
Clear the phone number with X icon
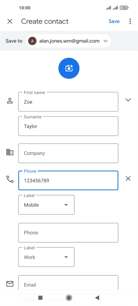(128, 179)
